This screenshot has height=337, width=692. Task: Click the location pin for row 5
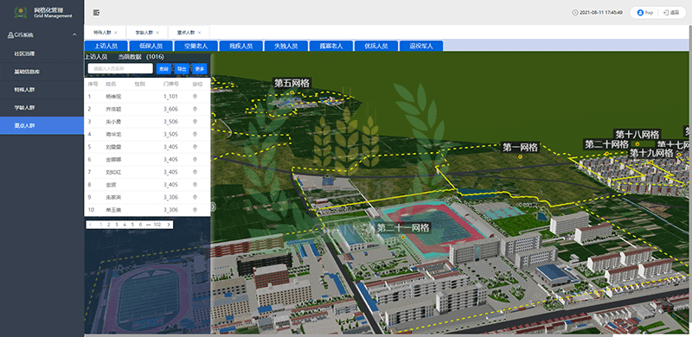(195, 147)
